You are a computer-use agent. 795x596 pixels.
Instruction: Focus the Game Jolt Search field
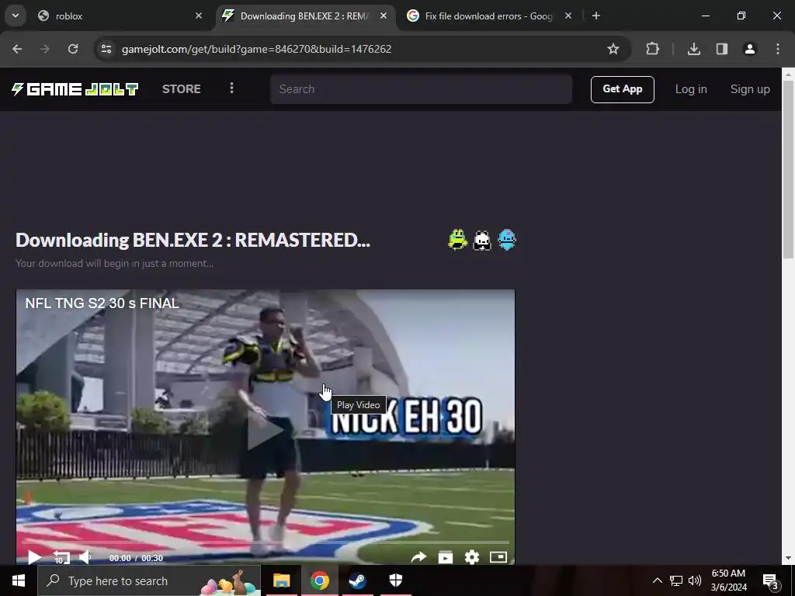coord(421,89)
